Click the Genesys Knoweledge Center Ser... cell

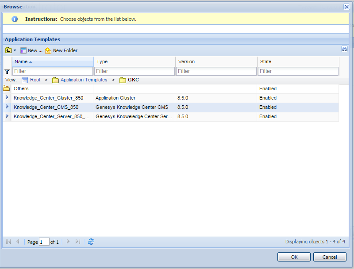click(x=134, y=116)
